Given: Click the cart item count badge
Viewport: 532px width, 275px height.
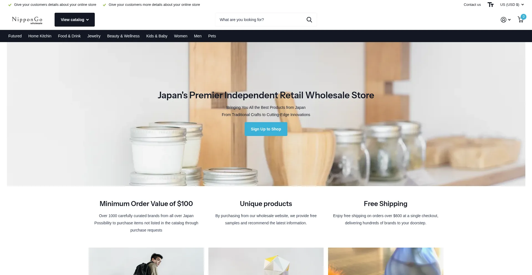Looking at the screenshot, I should [x=523, y=17].
